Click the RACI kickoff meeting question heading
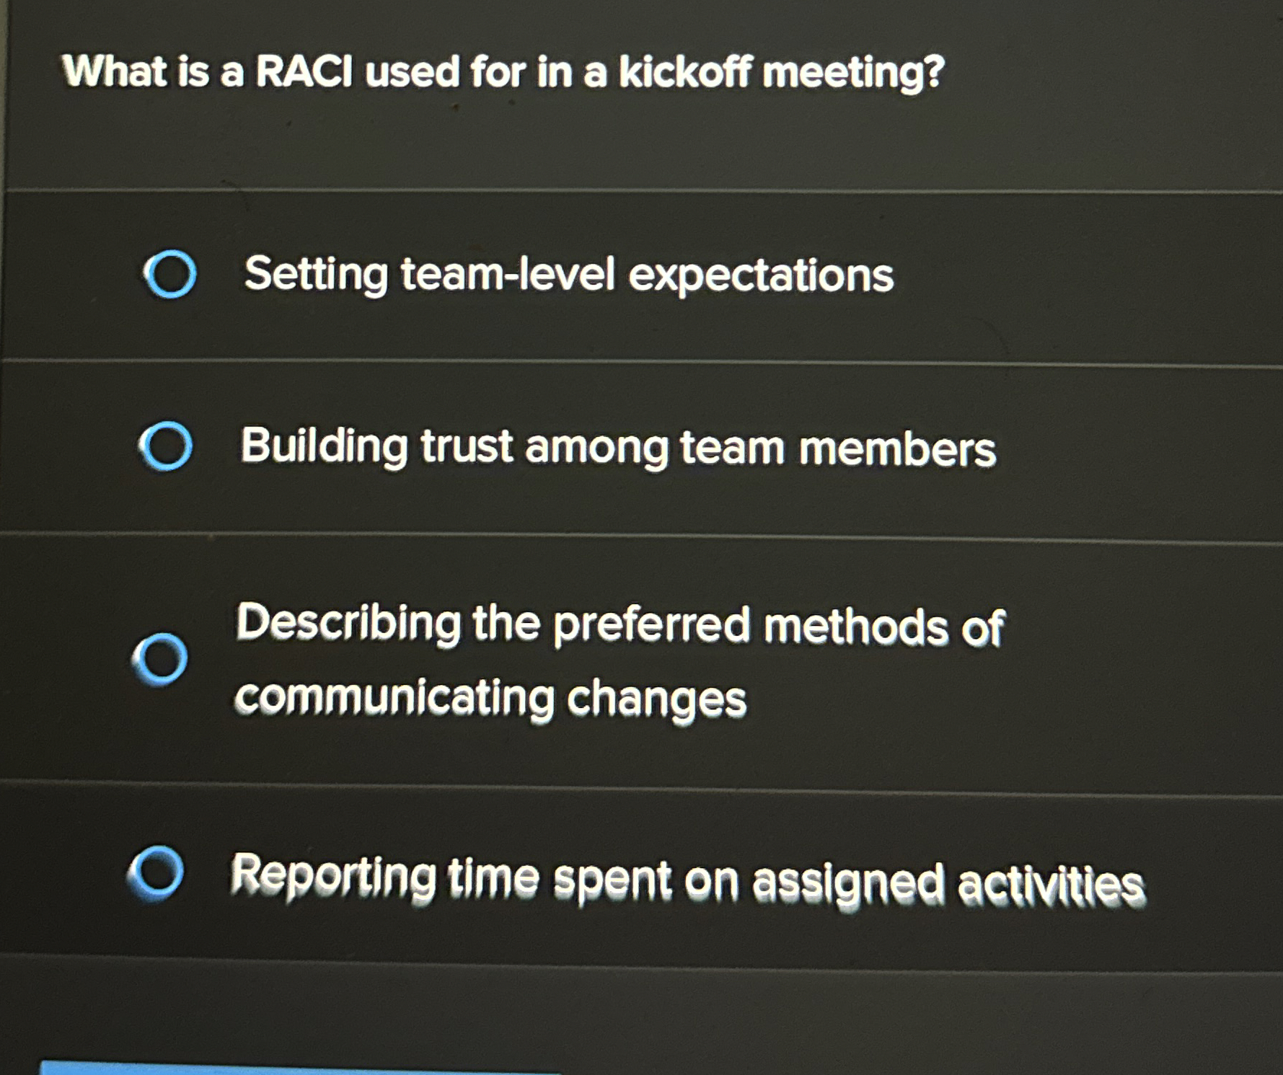 point(503,72)
